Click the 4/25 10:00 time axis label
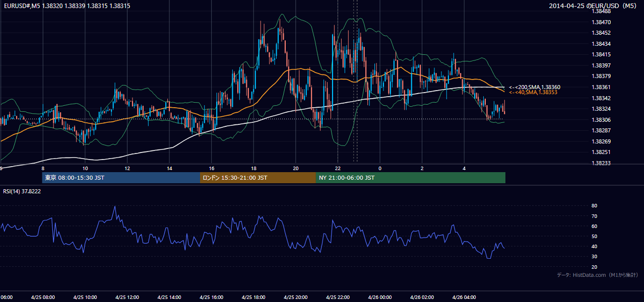 coord(85,297)
